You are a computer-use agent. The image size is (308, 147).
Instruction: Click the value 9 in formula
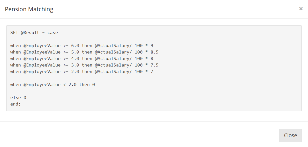(x=152, y=46)
